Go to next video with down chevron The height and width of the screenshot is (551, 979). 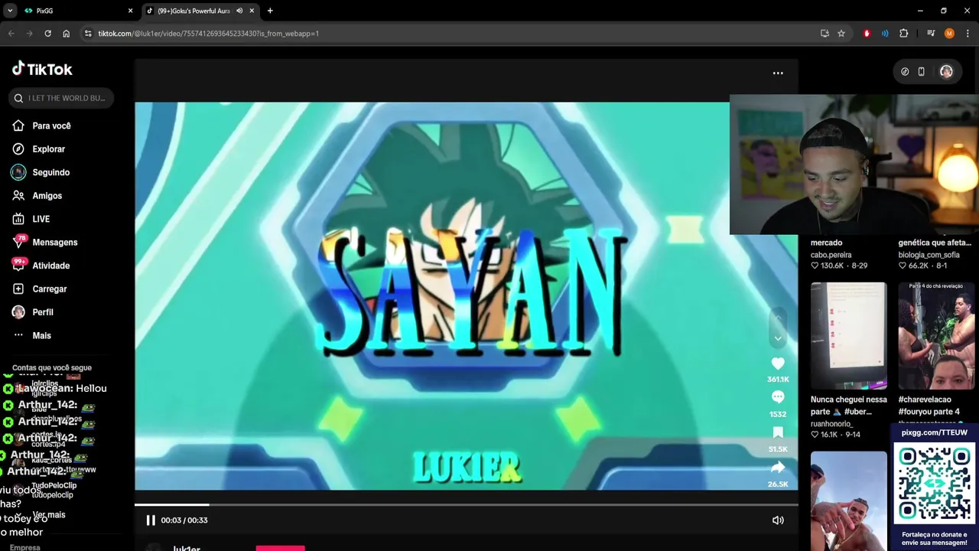tap(778, 338)
